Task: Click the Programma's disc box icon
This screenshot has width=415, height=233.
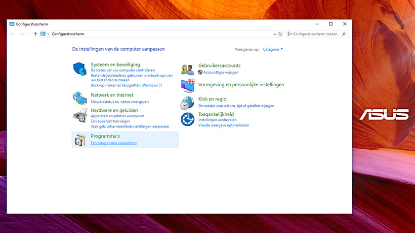Action: click(x=80, y=140)
